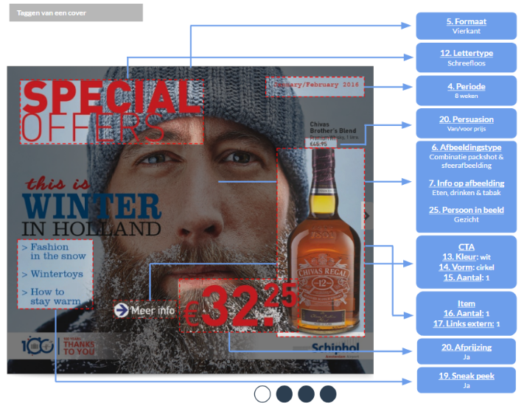Click the Combinatie packshot & sfeerafbeelding text
This screenshot has width=527, height=408.
pyautogui.click(x=466, y=161)
